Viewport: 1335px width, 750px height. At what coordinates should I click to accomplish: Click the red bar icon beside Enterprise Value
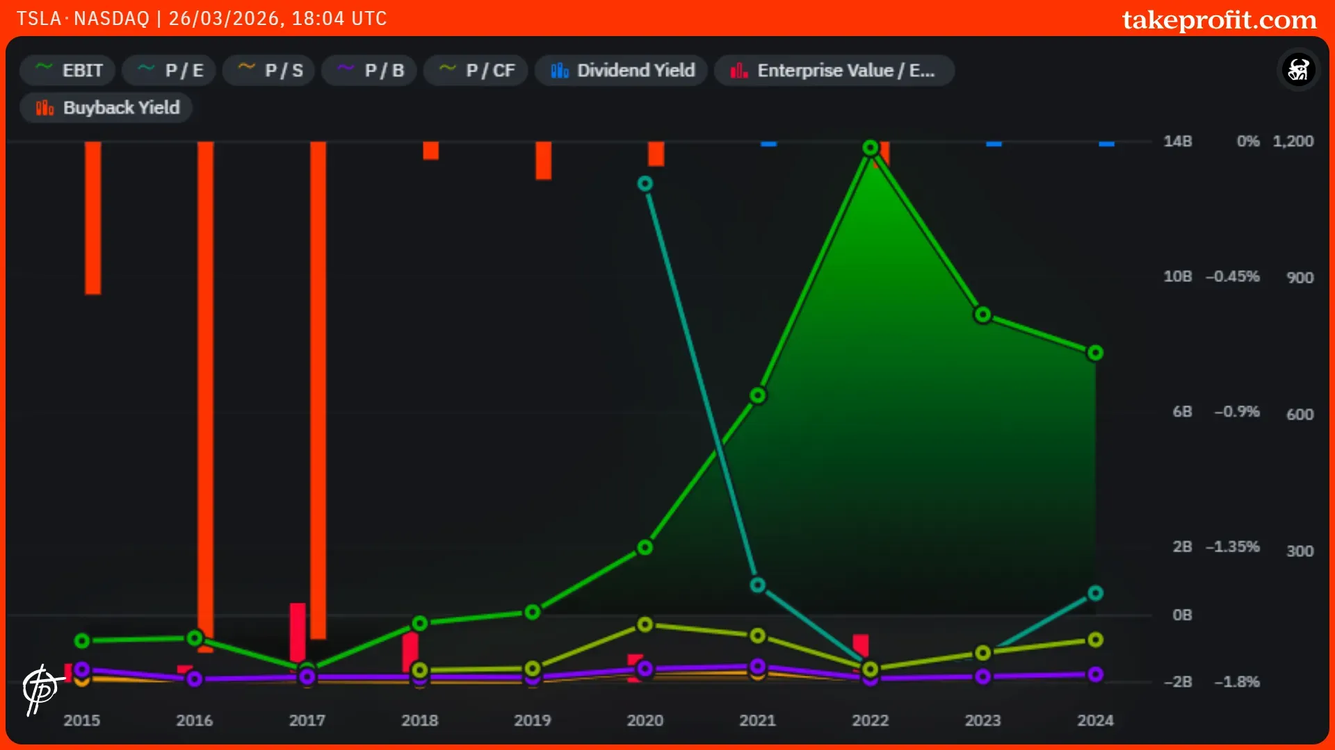coord(739,70)
